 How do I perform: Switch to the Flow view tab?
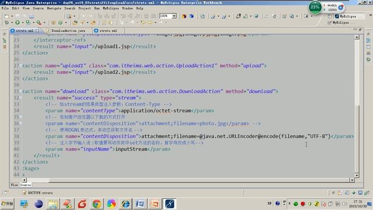(14, 185)
